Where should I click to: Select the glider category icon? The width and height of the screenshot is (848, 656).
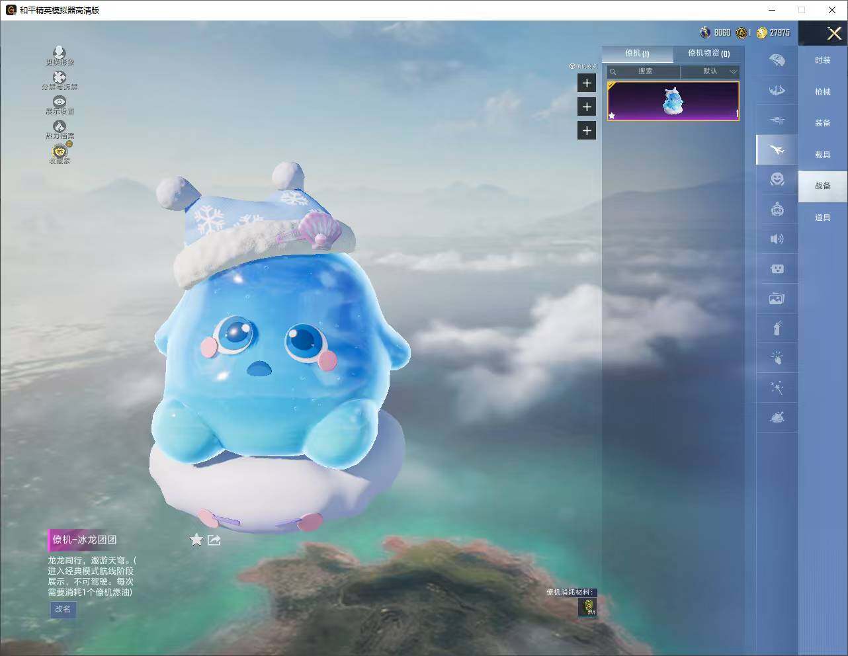click(x=777, y=120)
